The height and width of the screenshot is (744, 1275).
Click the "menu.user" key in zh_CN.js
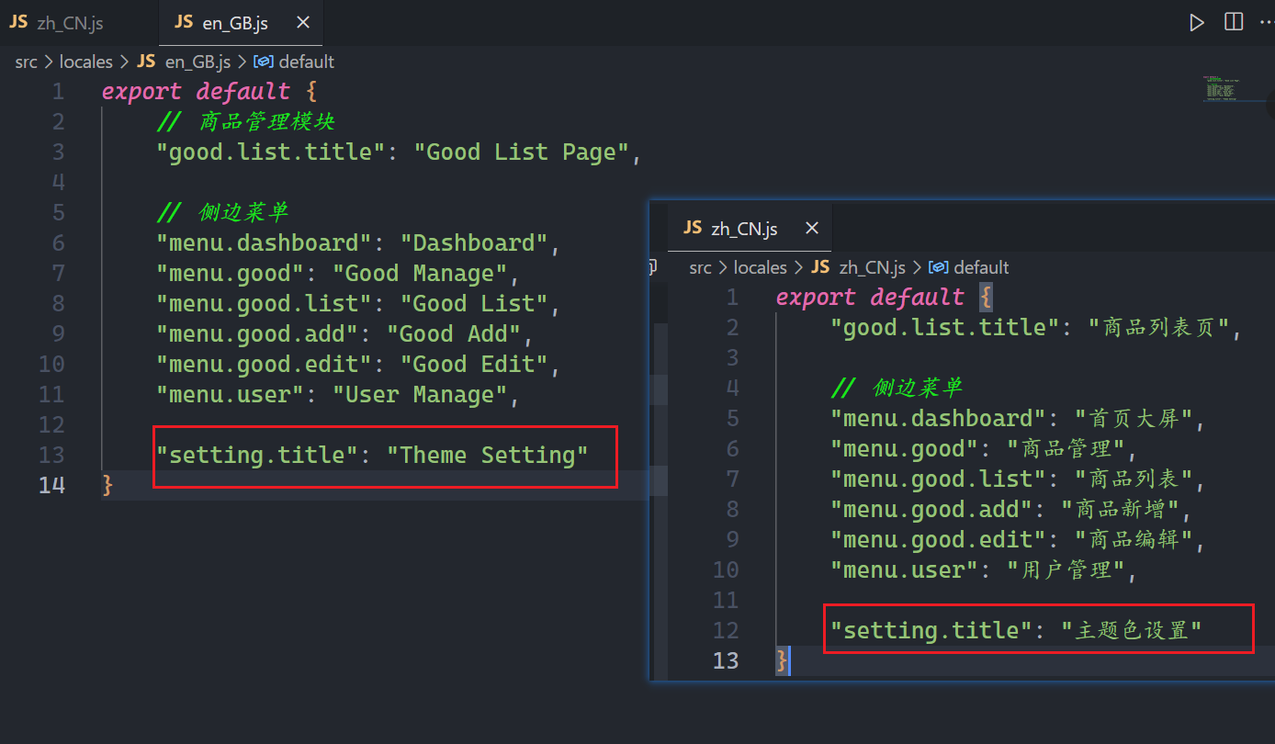(905, 569)
